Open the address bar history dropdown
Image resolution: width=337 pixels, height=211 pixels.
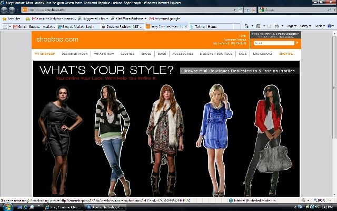(x=234, y=9)
